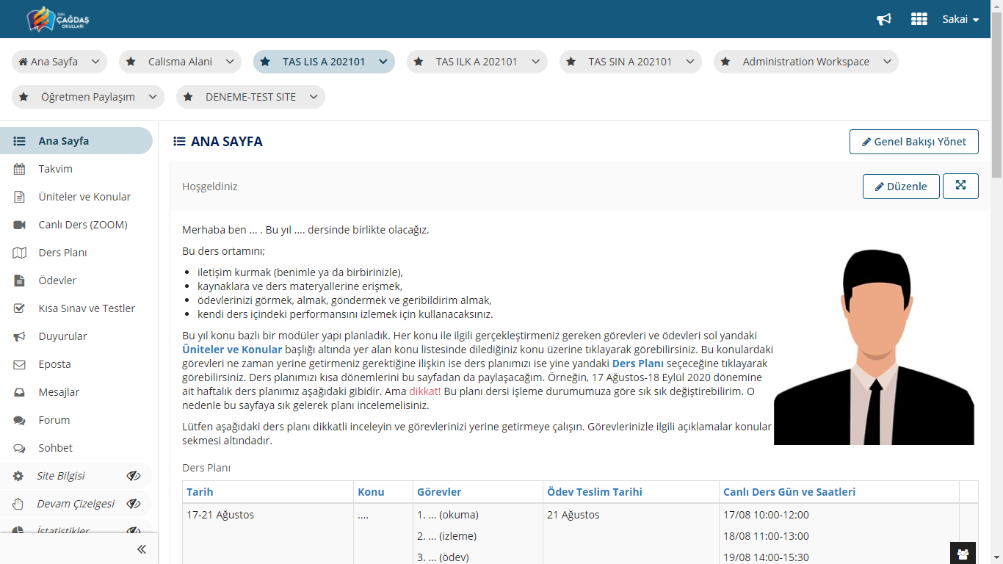
Task: Click the star icon on Öğretmen Paylaşım
Action: click(23, 97)
